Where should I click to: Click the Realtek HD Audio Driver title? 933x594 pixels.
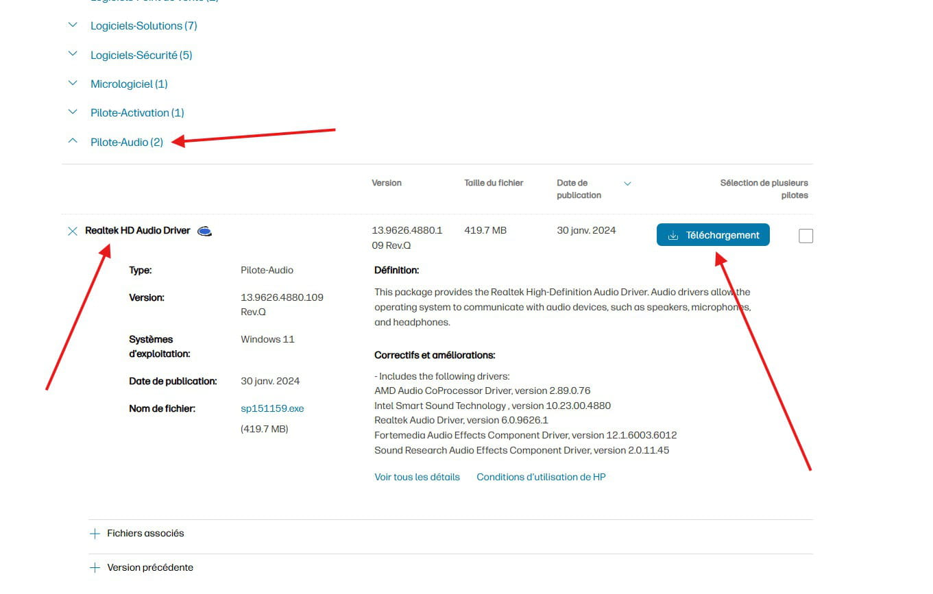(x=137, y=230)
